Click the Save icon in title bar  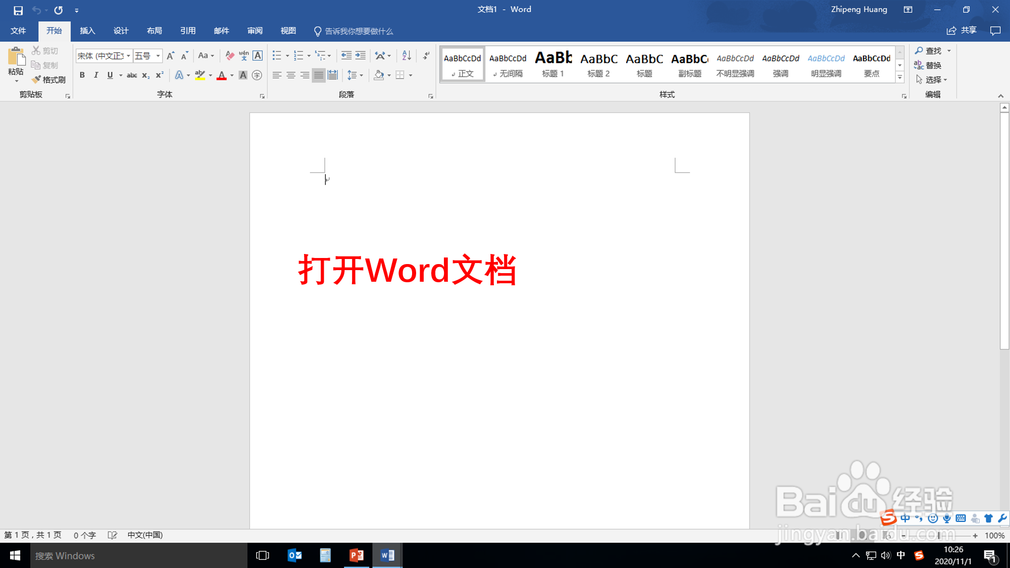click(18, 10)
